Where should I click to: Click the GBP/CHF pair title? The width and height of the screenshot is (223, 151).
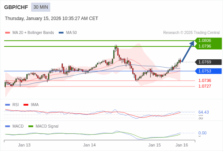(16, 7)
